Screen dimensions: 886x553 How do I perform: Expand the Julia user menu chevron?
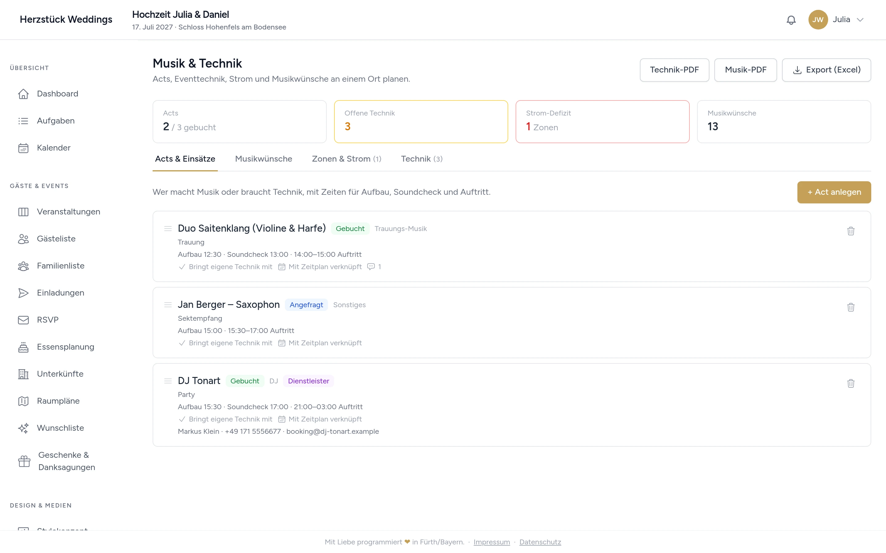point(860,20)
